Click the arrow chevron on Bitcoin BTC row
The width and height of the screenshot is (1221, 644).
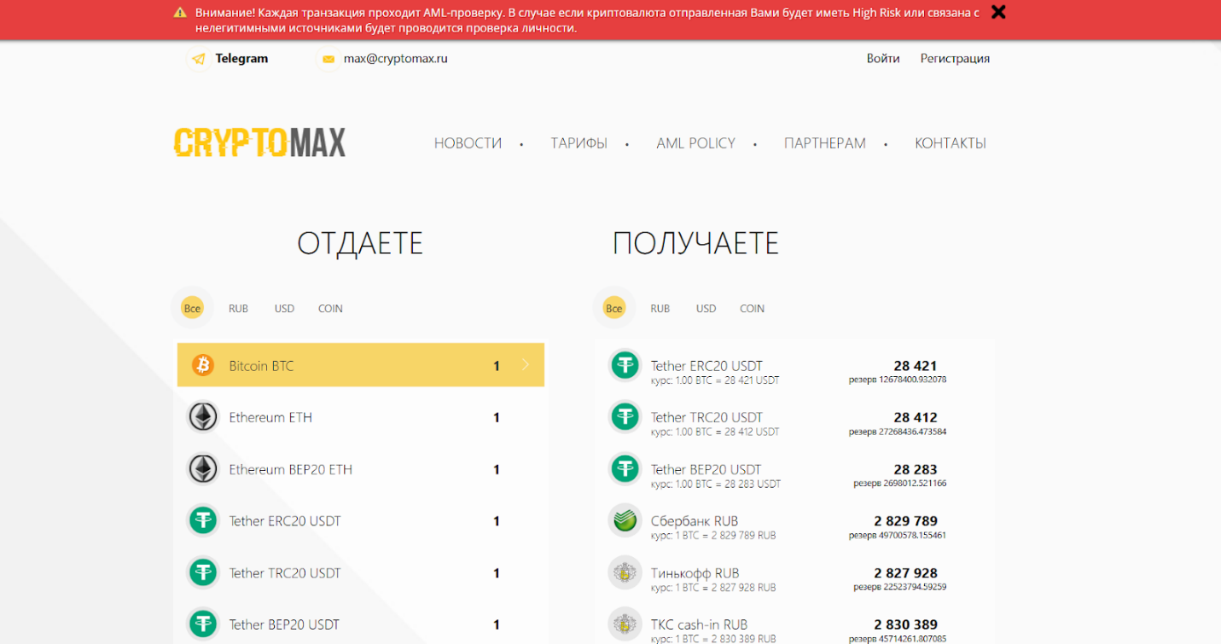coord(526,365)
